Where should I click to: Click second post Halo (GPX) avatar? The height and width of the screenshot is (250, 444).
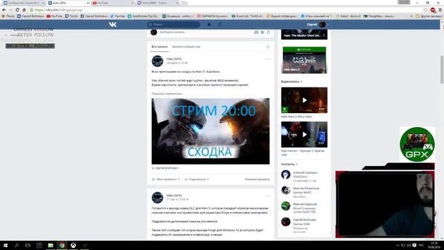coord(157,197)
